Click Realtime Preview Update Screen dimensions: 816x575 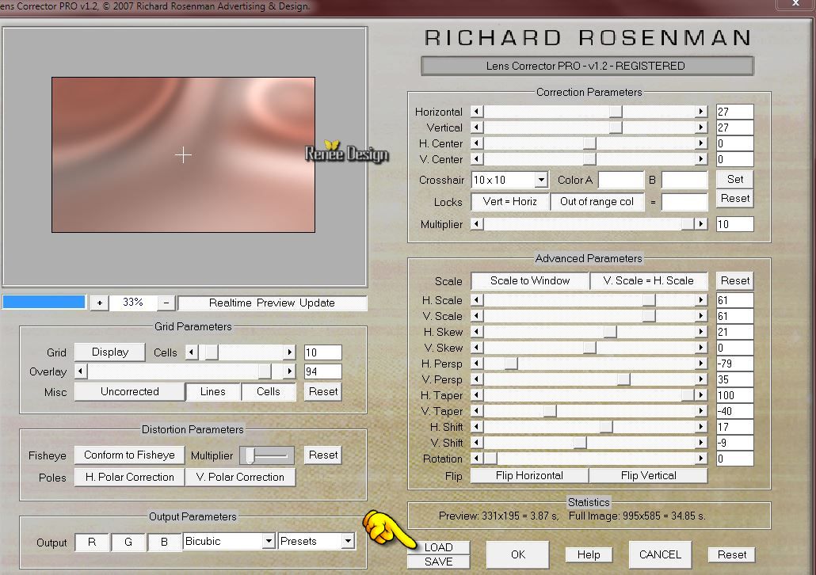(273, 303)
